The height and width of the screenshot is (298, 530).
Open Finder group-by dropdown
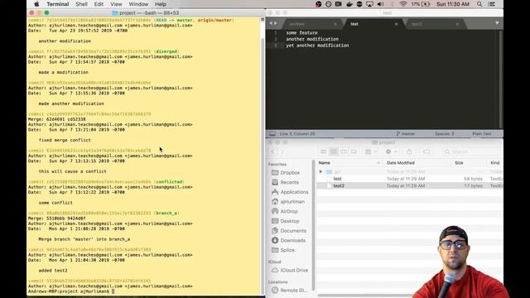tap(371, 151)
